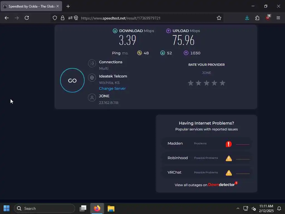
Task: Click the forward navigation arrow
Action: tap(17, 18)
